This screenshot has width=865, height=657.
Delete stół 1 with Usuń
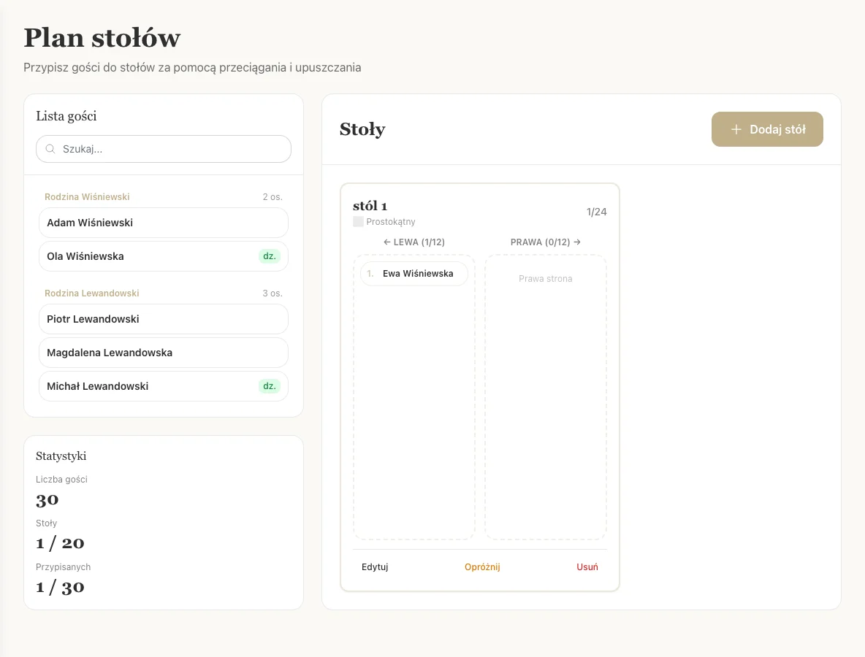(587, 567)
